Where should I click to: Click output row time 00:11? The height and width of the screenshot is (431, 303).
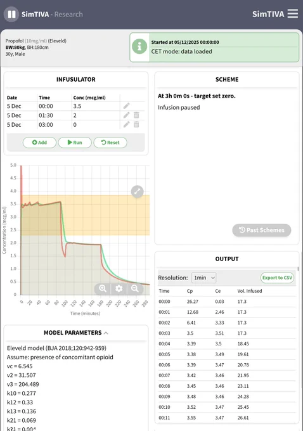(164, 418)
